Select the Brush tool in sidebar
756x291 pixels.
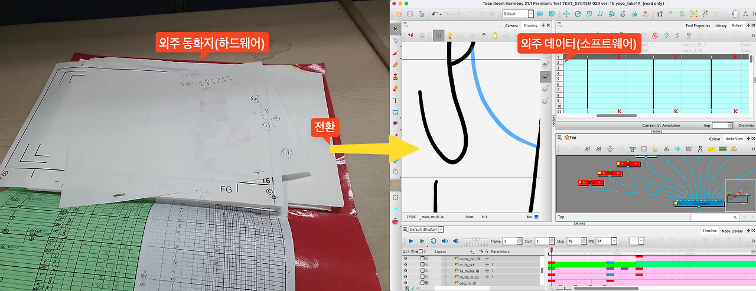coord(396,53)
